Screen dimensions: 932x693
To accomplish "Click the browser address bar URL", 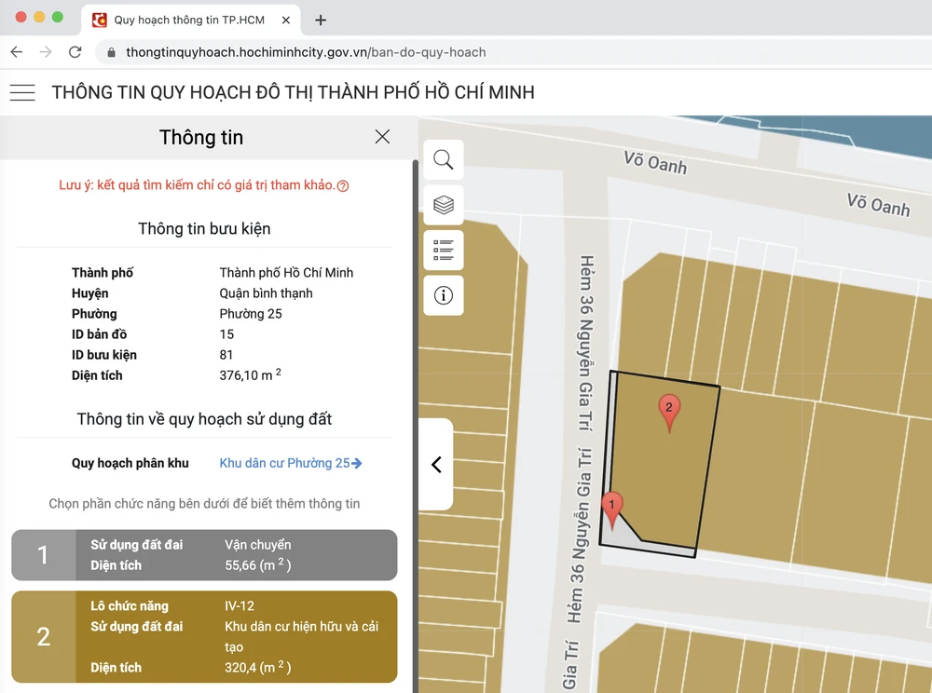I will (306, 52).
